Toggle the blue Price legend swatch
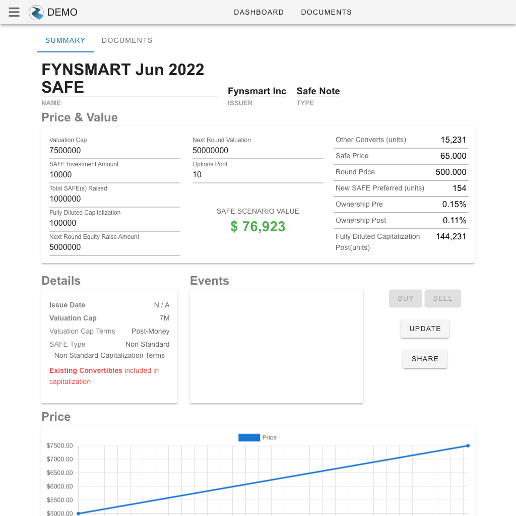Screen dimensions: 516x516 [249, 437]
